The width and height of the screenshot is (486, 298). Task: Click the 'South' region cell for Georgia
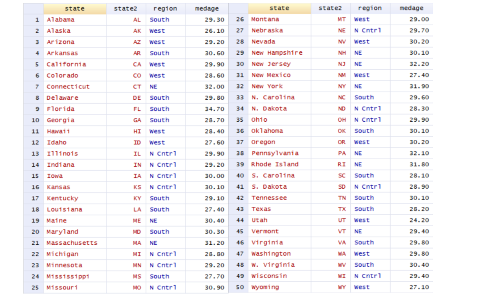tap(159, 120)
